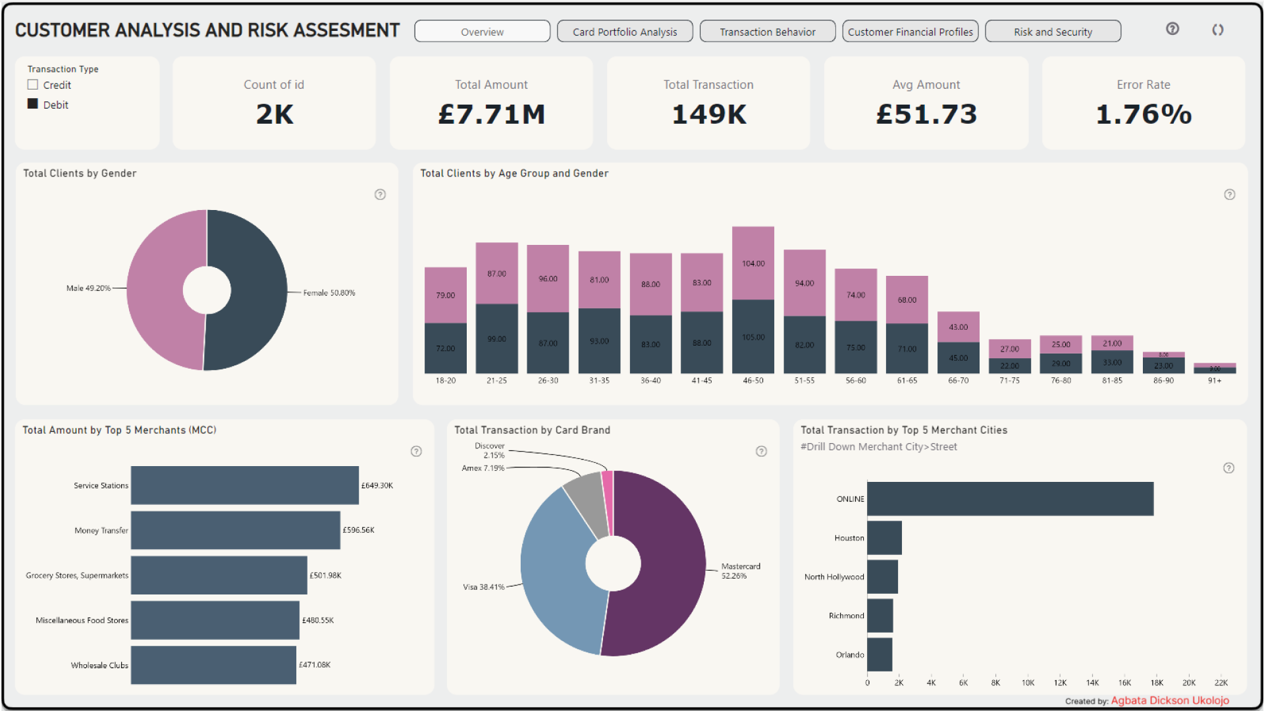Open the Transaction Behavior tab
Screen dimensions: 1264x711
pyautogui.click(x=768, y=32)
